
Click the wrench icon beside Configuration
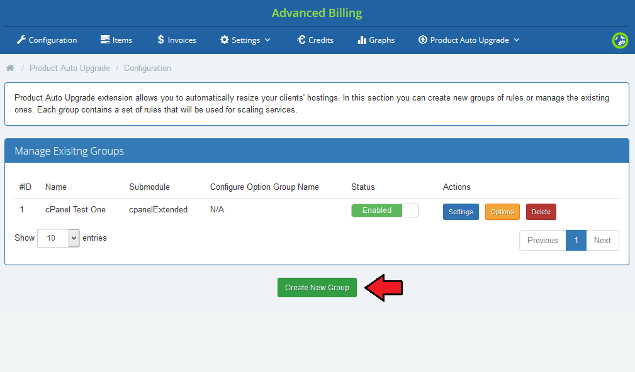pos(21,40)
